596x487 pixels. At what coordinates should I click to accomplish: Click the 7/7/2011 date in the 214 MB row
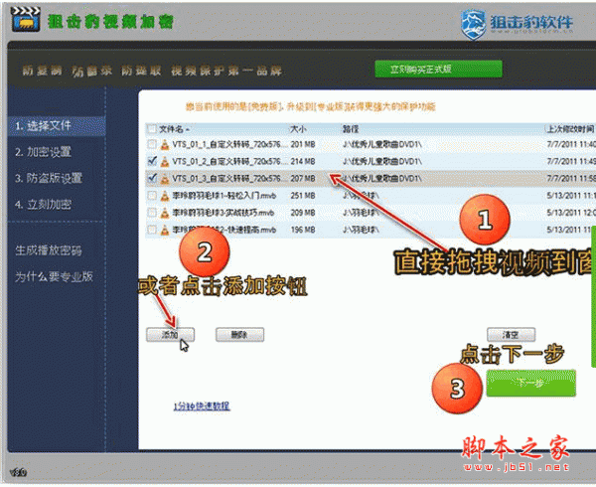tap(571, 162)
